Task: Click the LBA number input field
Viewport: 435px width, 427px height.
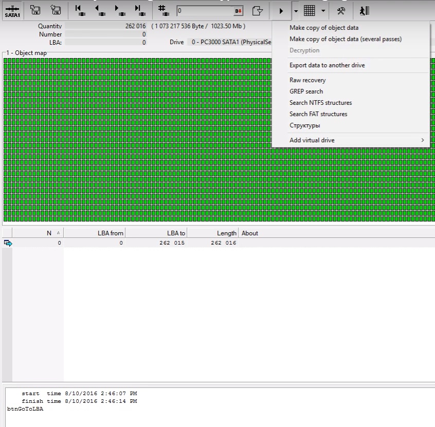Action: point(205,10)
